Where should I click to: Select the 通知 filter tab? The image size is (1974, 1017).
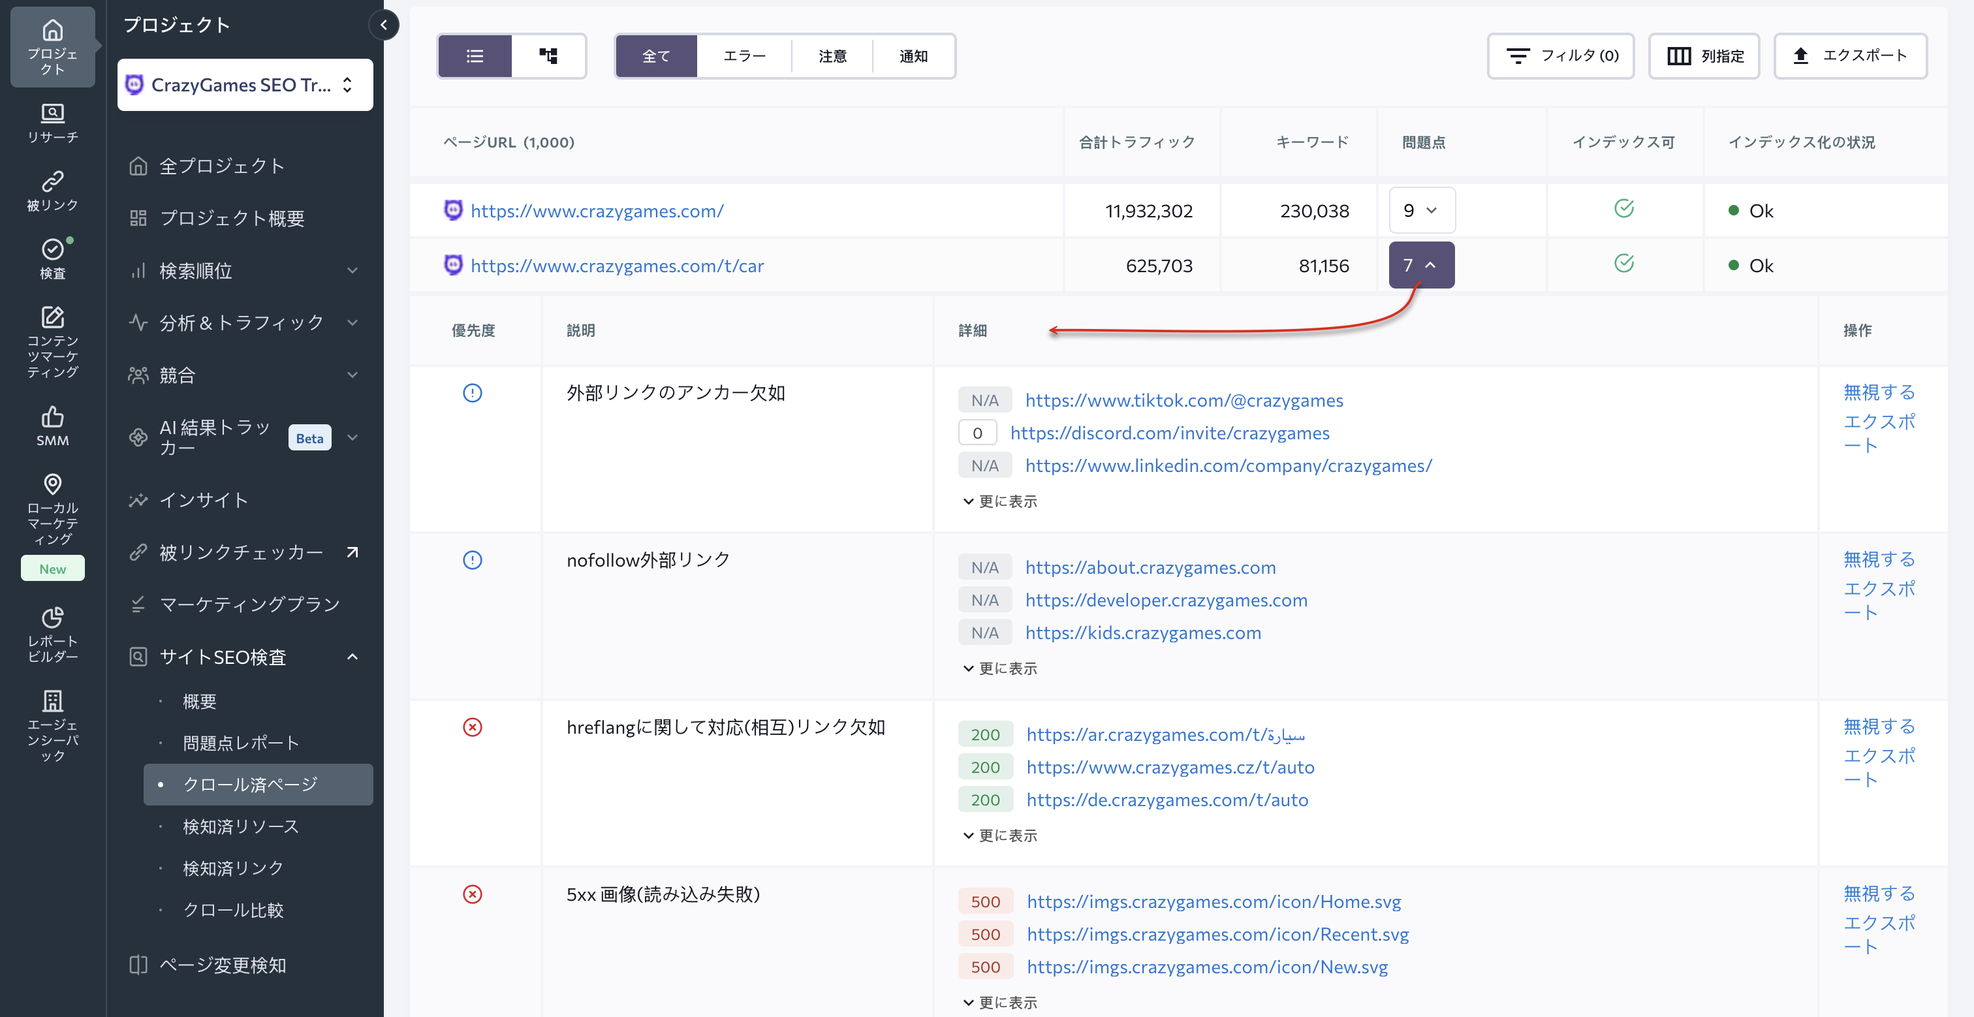coord(913,56)
